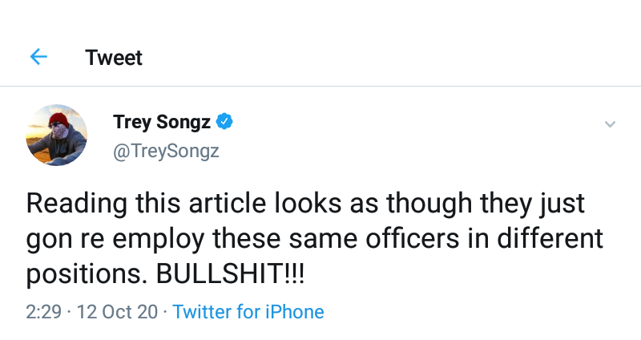Click the Tweet header title
The width and height of the screenshot is (641, 340).
114,58
